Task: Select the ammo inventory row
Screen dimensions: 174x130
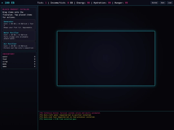Action: [19, 66]
